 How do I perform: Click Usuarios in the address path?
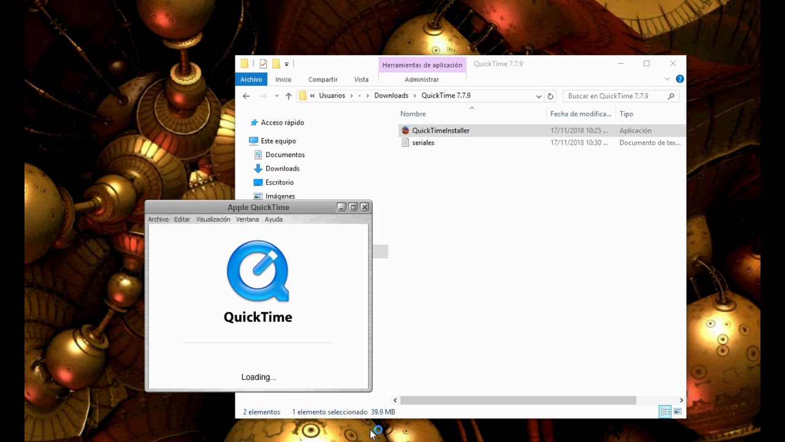click(x=332, y=96)
